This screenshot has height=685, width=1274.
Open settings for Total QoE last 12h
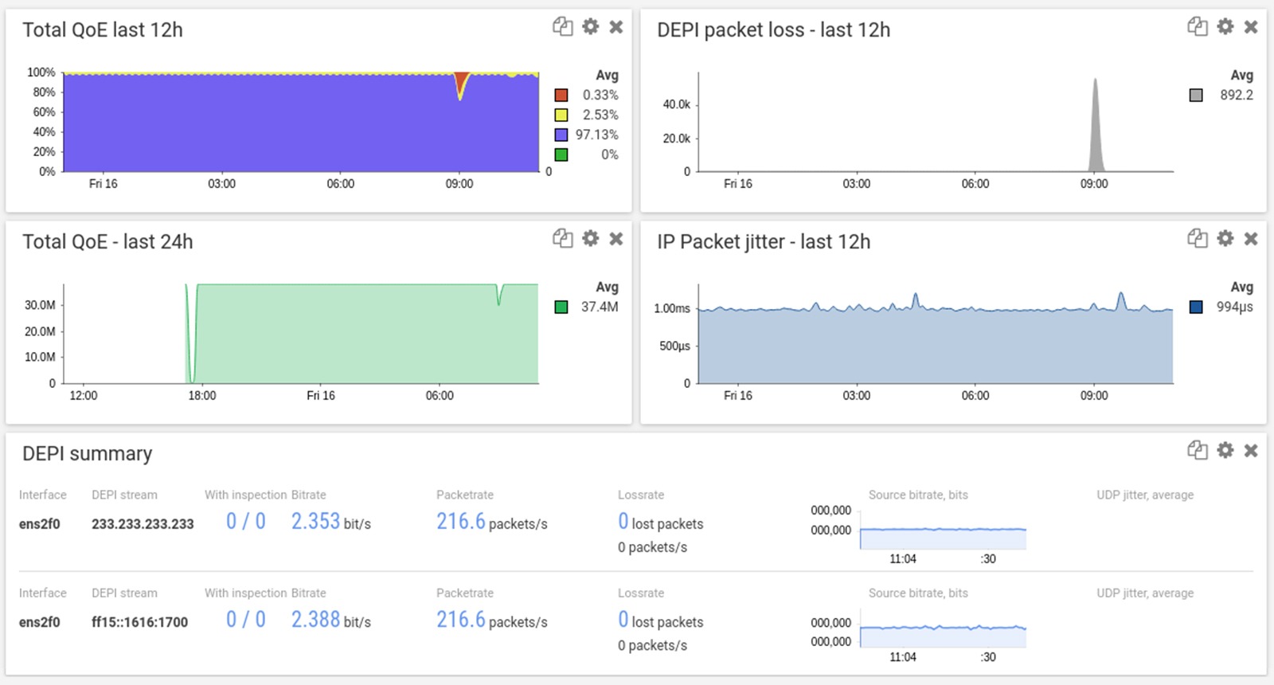pyautogui.click(x=590, y=27)
